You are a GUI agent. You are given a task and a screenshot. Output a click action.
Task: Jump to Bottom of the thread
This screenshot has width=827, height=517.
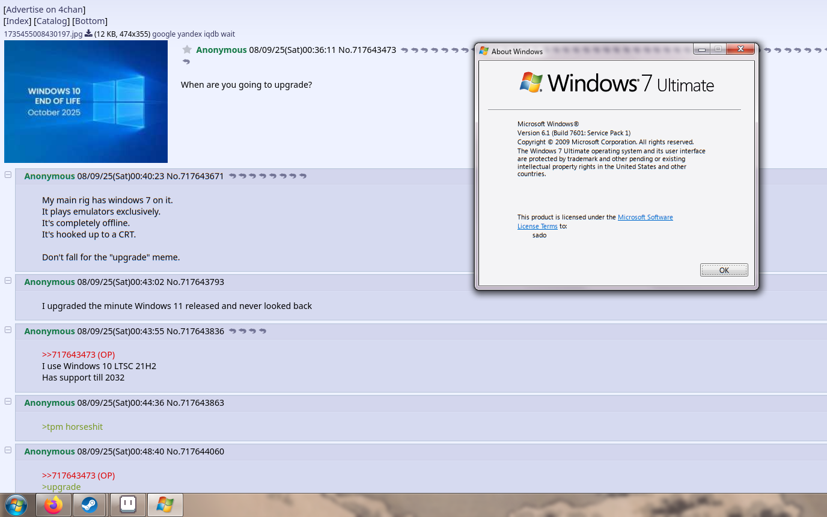point(90,21)
